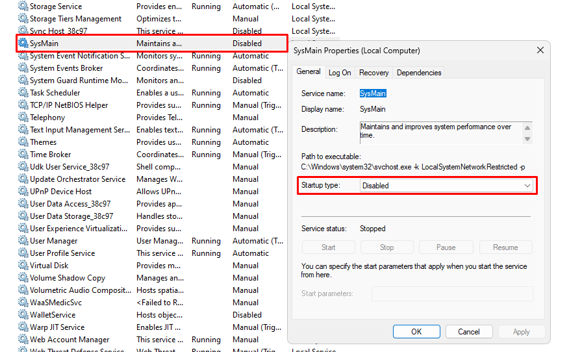Click the gear icon beside TCP/IP NetBIOS Helper
569x352 pixels.
[23, 105]
